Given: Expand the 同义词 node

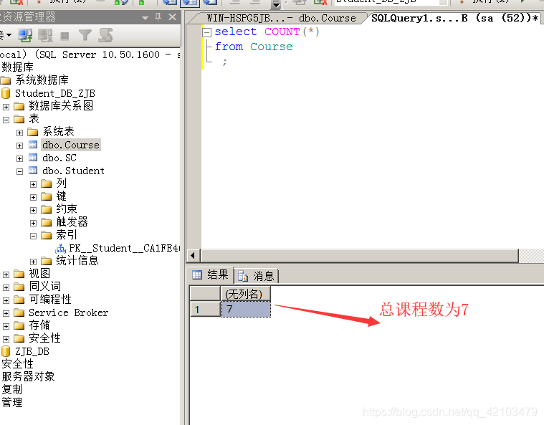Looking at the screenshot, I should [x=6, y=287].
